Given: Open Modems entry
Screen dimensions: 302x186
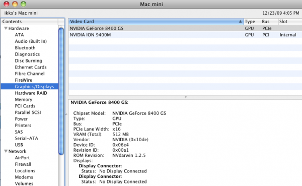Looking at the screenshot, I should point(24,177).
